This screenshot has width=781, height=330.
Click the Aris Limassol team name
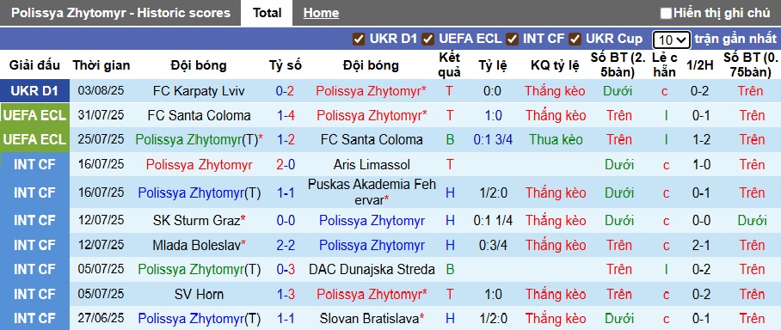tap(372, 165)
